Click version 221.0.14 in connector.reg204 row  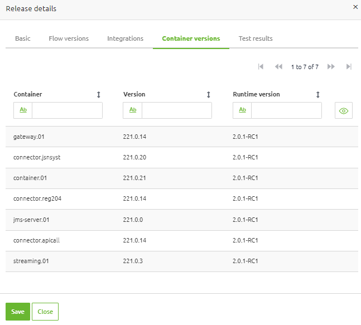(x=134, y=198)
